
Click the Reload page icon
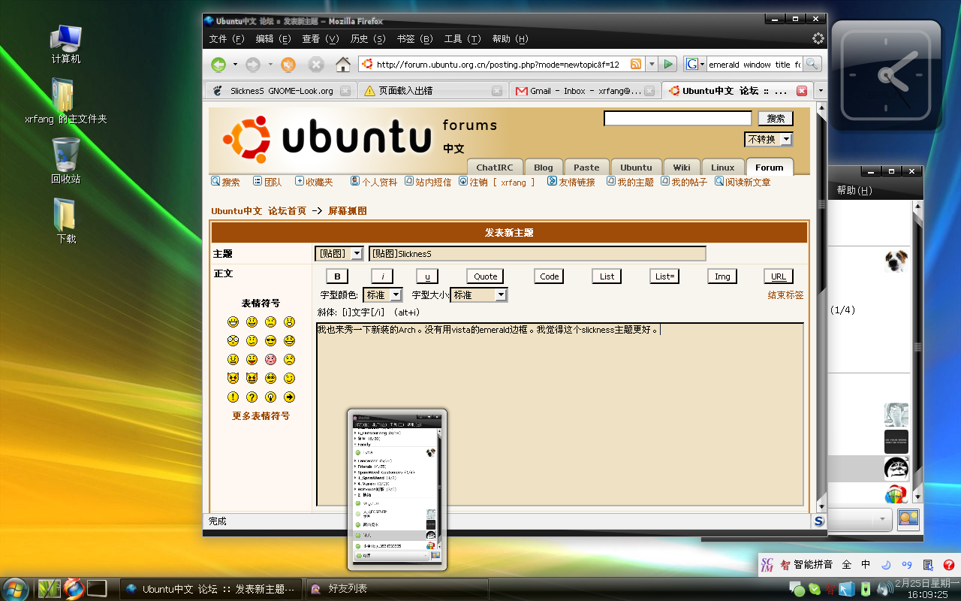[288, 65]
